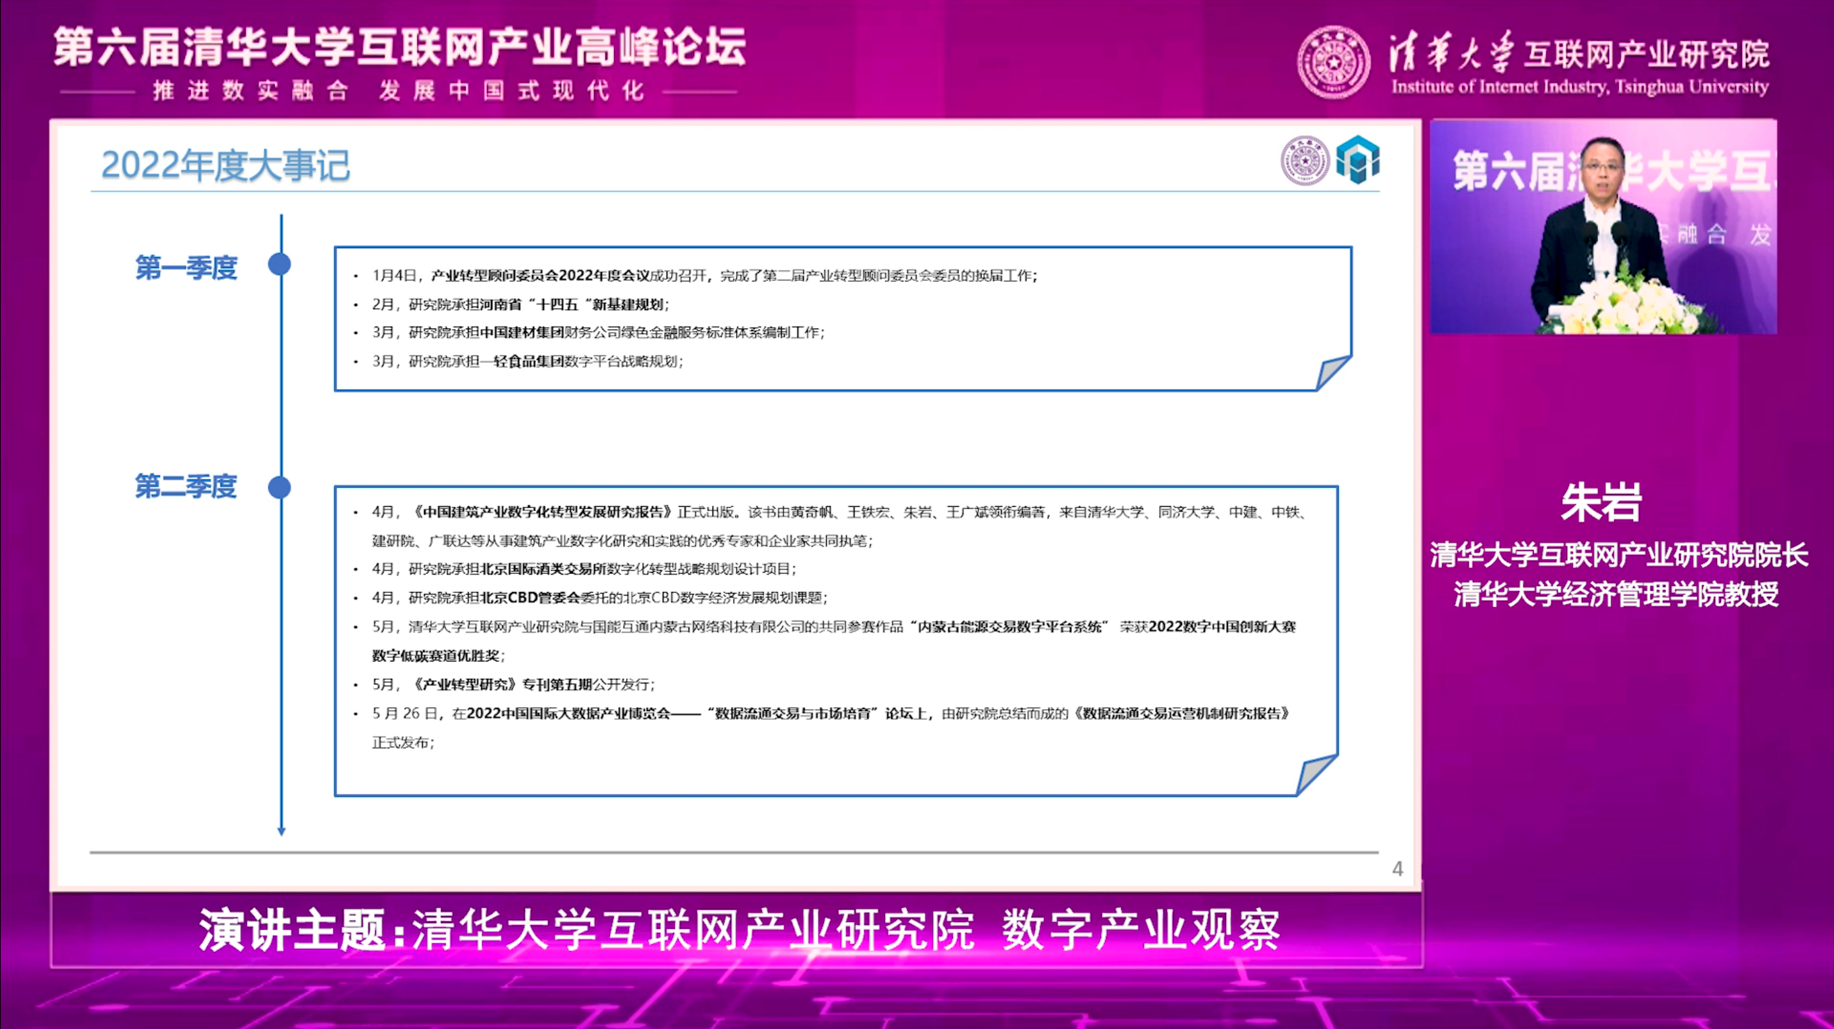Click the 清华大学经济管理学院教授 title line
1834x1029 pixels.
click(1616, 594)
